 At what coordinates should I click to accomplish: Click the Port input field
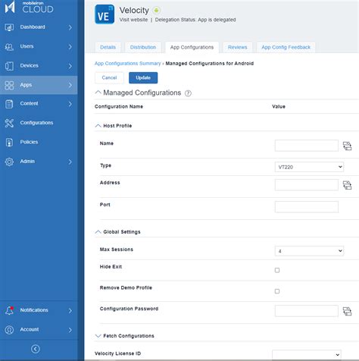pos(307,207)
